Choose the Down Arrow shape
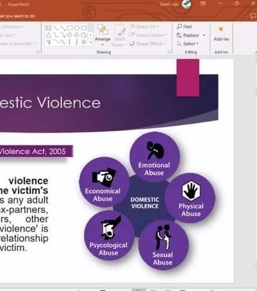Image resolution: width=257 pixels, height=291 pixels. click(x=76, y=35)
